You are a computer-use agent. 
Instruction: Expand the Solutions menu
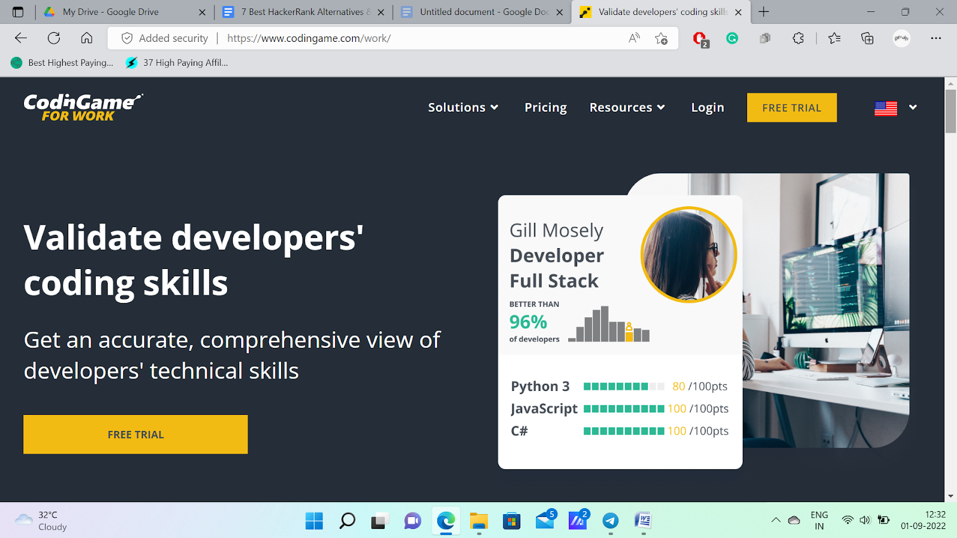(x=463, y=108)
